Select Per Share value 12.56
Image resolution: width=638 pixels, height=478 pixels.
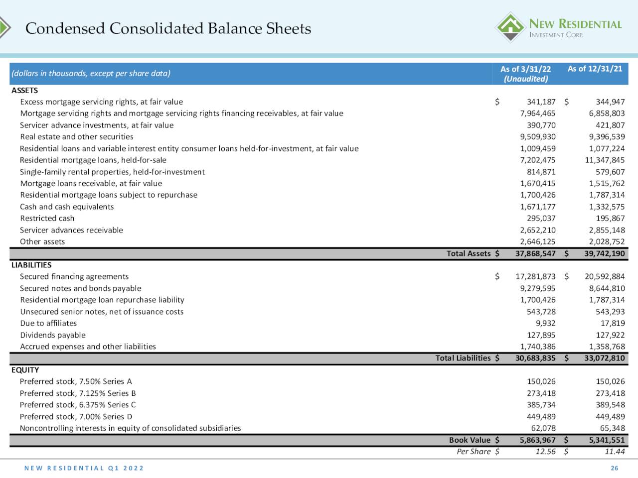[x=545, y=452]
